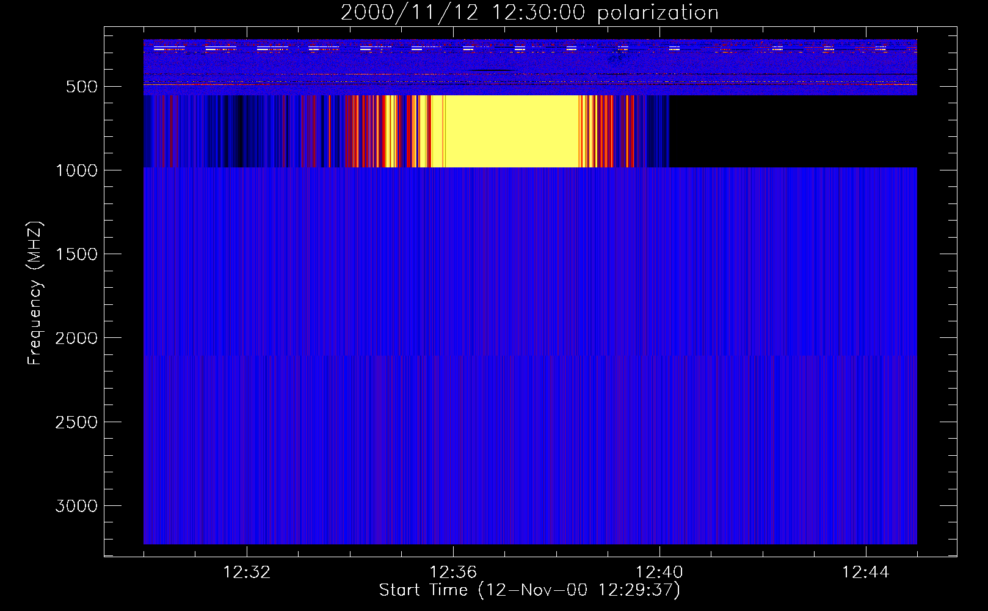Viewport: 988px width, 611px height.
Task: Click the 12:36 time tick label
Action: click(453, 573)
